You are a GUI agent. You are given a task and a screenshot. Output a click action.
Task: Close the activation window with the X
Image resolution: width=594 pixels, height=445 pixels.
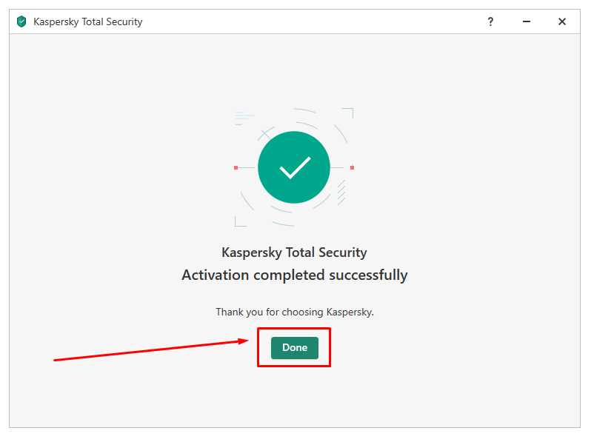562,21
